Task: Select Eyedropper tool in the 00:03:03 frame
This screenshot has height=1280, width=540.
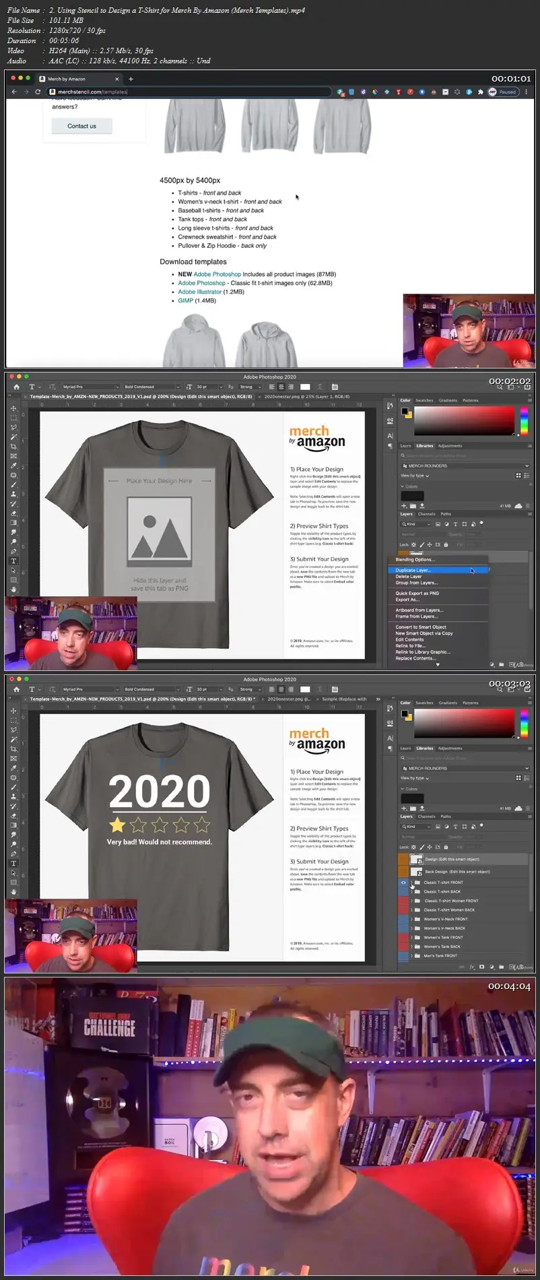Action: point(13,768)
